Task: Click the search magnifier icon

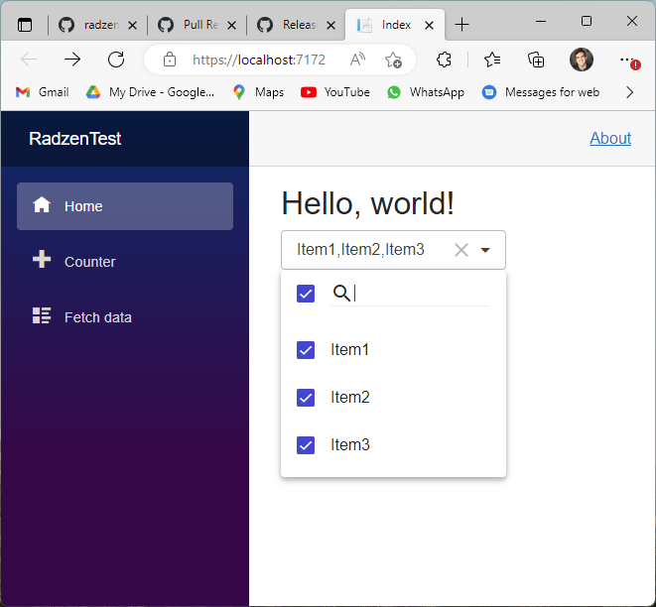Action: [x=341, y=293]
